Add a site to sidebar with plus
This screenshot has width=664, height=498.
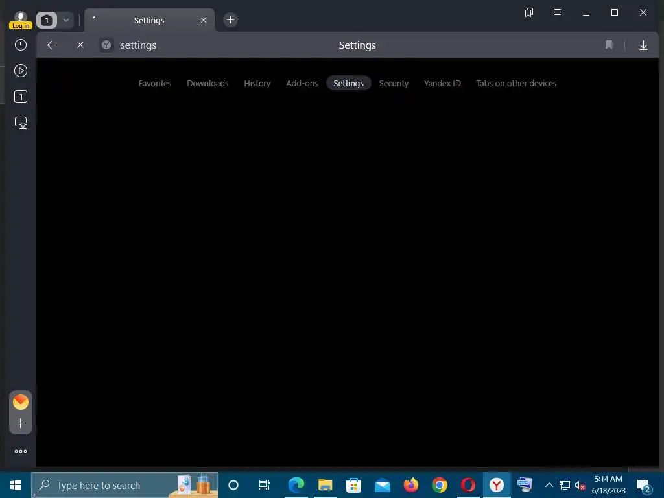click(x=20, y=423)
